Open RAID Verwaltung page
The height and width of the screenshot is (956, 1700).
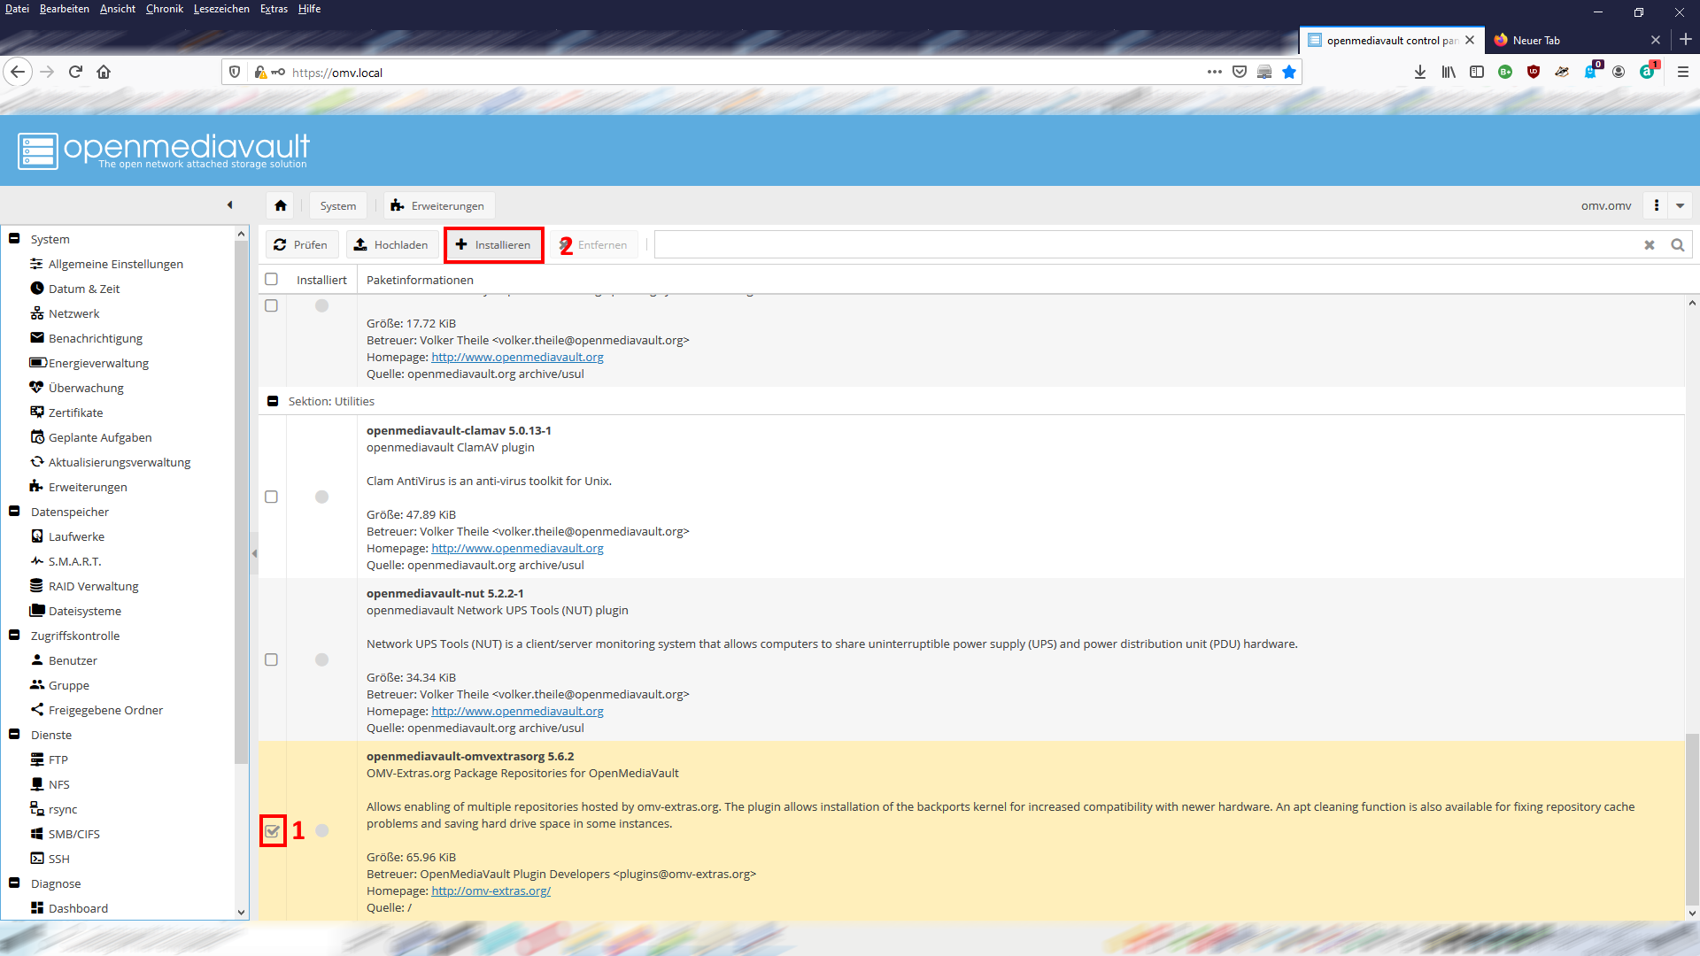pyautogui.click(x=93, y=586)
